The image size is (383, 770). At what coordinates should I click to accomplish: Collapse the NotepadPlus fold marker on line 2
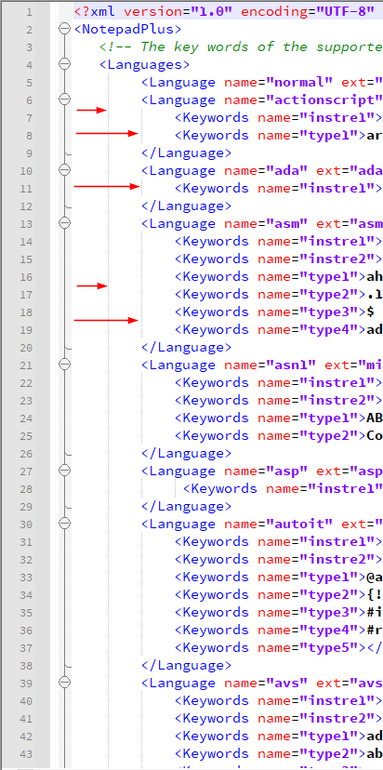point(64,30)
